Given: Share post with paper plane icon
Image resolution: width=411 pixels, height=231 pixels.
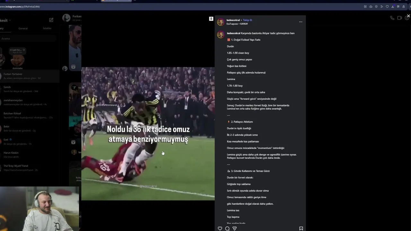Looking at the screenshot, I should pos(235,228).
